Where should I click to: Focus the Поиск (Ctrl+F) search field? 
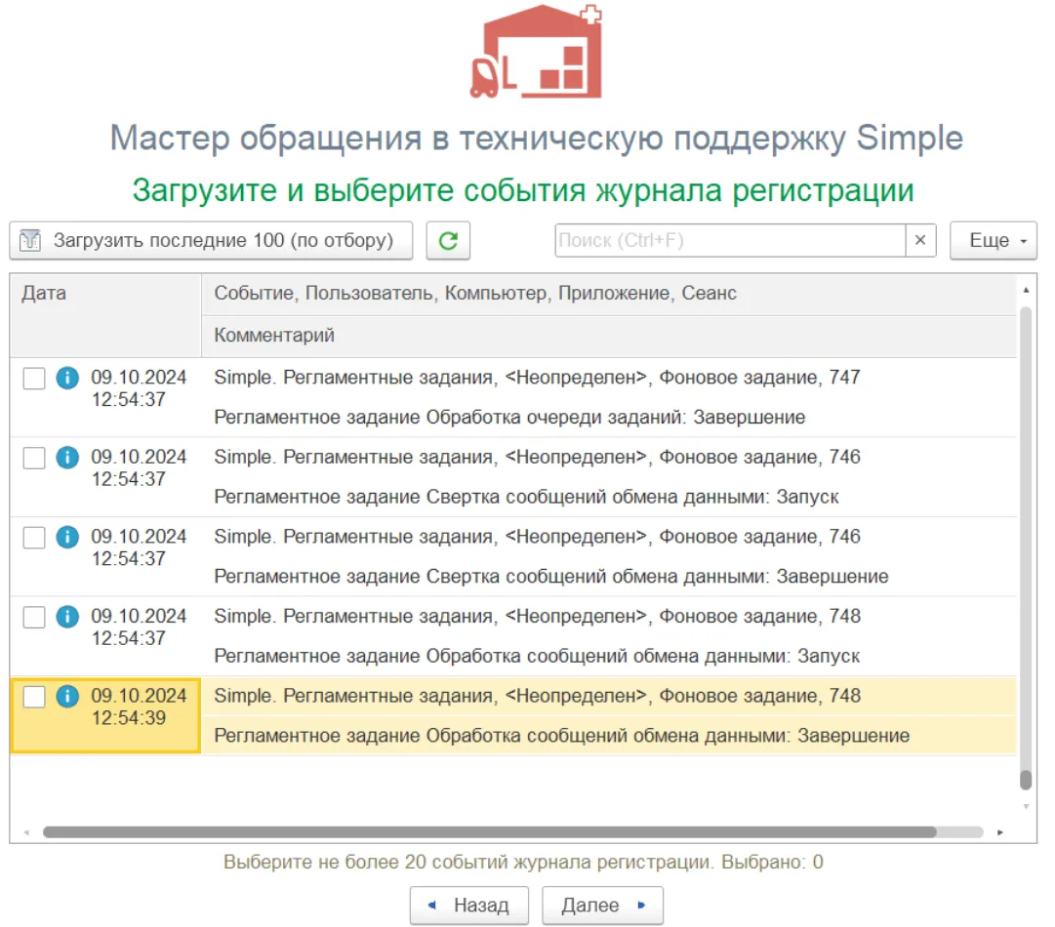point(730,240)
